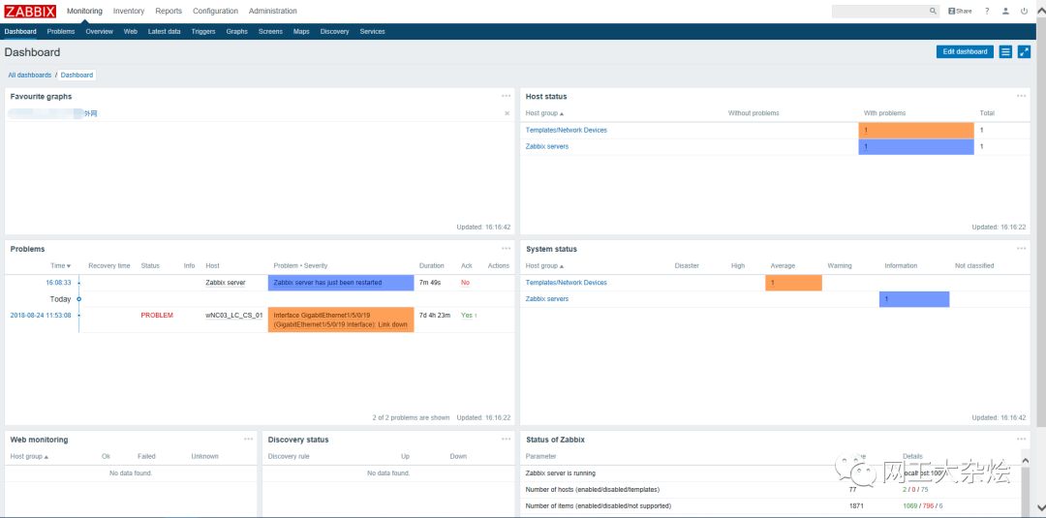Screen dimensions: 1046x518
Task: Open Web monitoring widget three-dot menu
Action: [248, 440]
